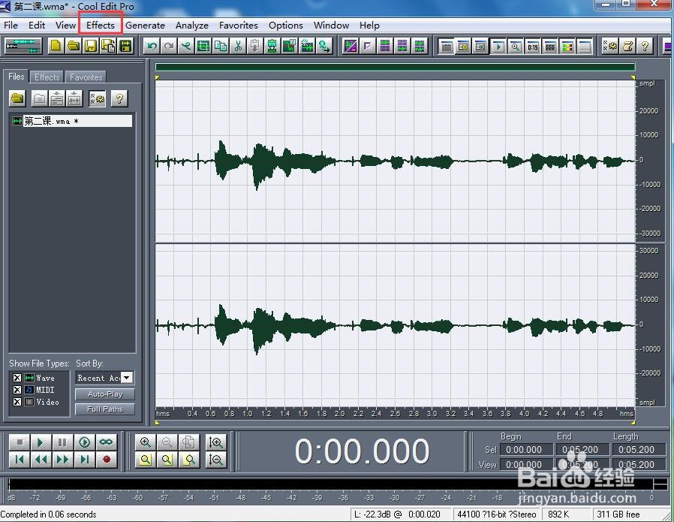674x522 pixels.
Task: Toggle the Wave file type checkbox
Action: tap(17, 378)
